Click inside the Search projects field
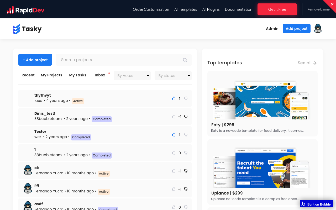The height and width of the screenshot is (210, 336). [105, 60]
